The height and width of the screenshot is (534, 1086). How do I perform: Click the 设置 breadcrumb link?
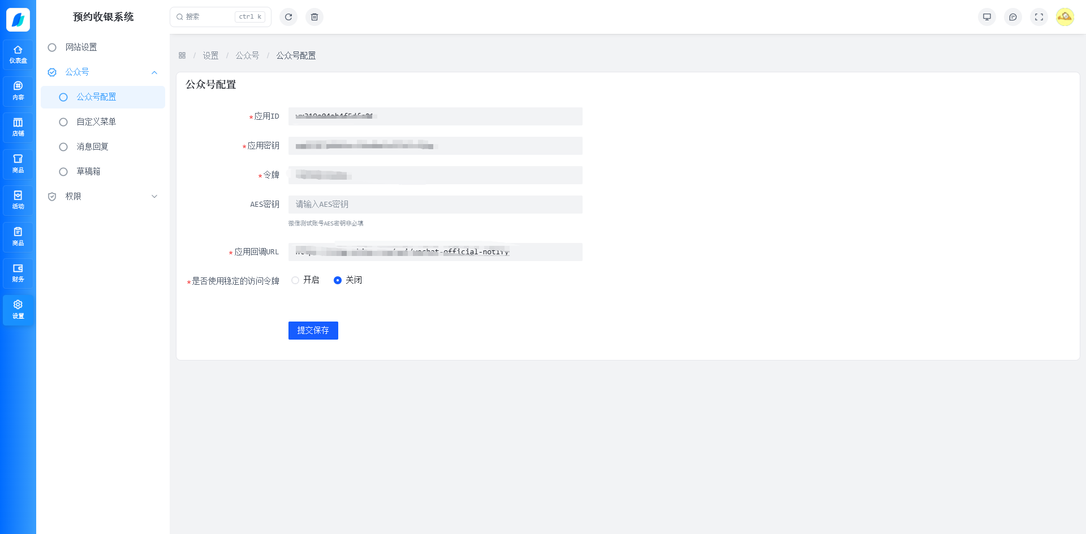pos(210,55)
